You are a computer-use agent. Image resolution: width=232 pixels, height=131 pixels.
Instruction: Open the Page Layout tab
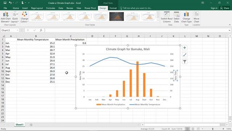pos(37,8)
